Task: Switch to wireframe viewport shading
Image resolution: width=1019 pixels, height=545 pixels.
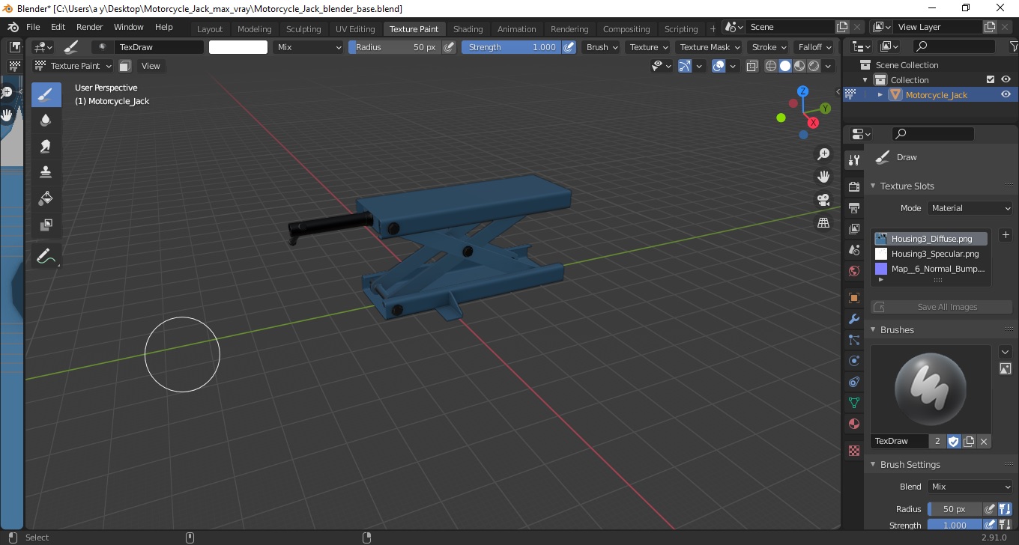Action: coord(771,66)
